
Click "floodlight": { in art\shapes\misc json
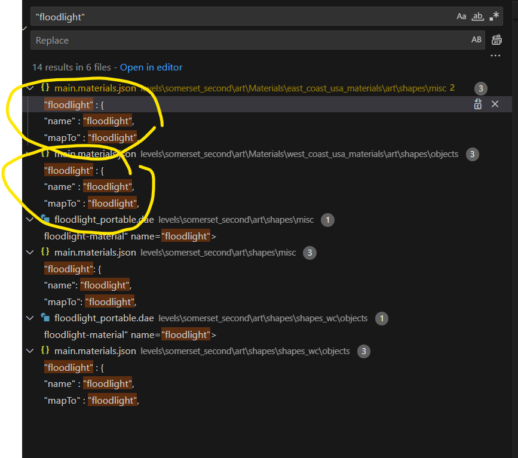coord(73,269)
